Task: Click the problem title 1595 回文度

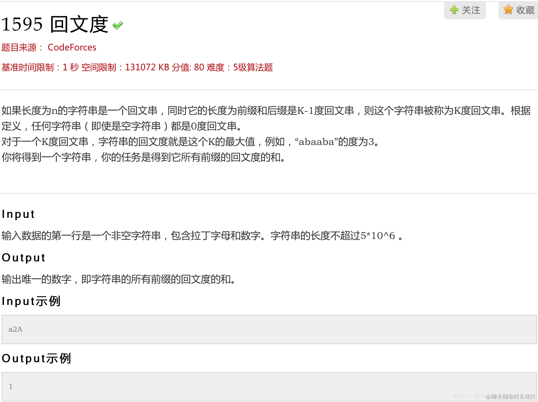Action: [55, 25]
